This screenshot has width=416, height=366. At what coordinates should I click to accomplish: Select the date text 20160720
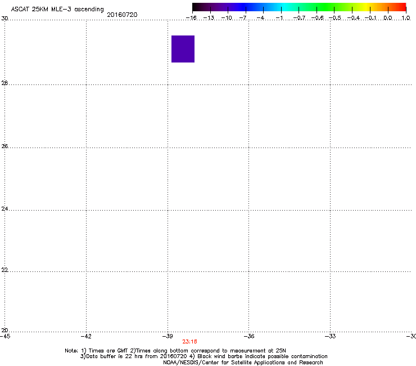pyautogui.click(x=122, y=15)
